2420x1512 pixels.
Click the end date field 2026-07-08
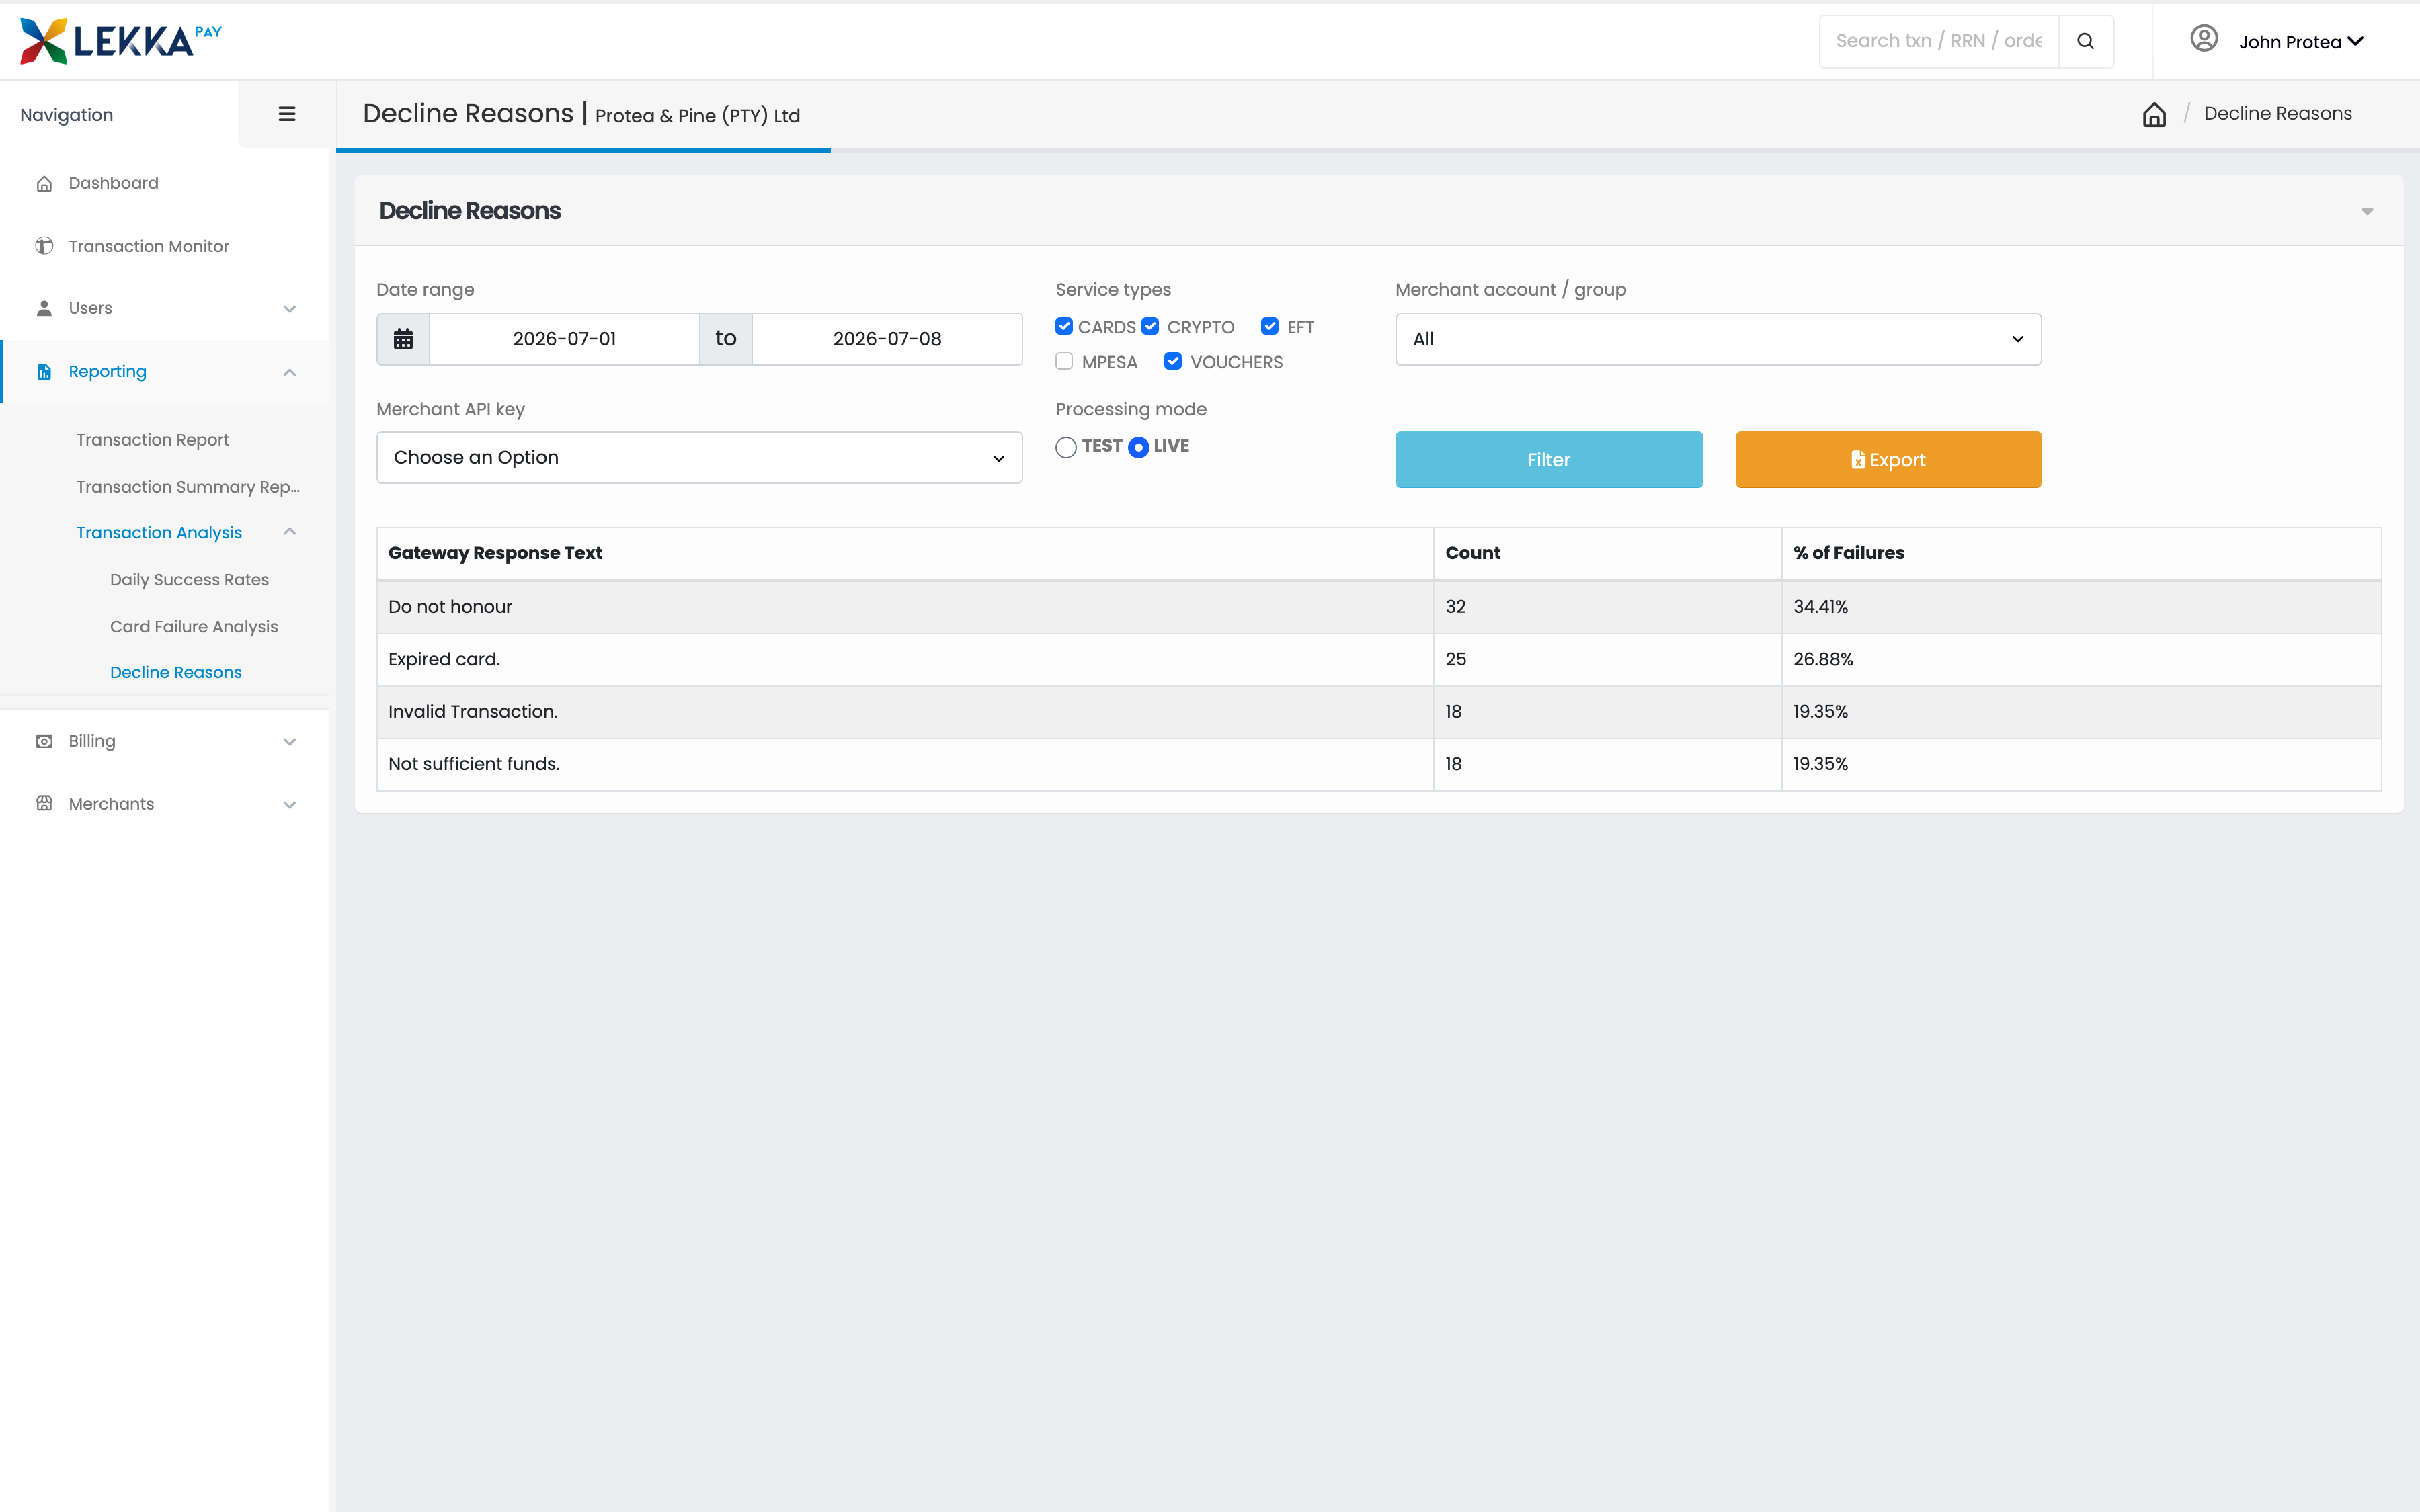coord(887,339)
